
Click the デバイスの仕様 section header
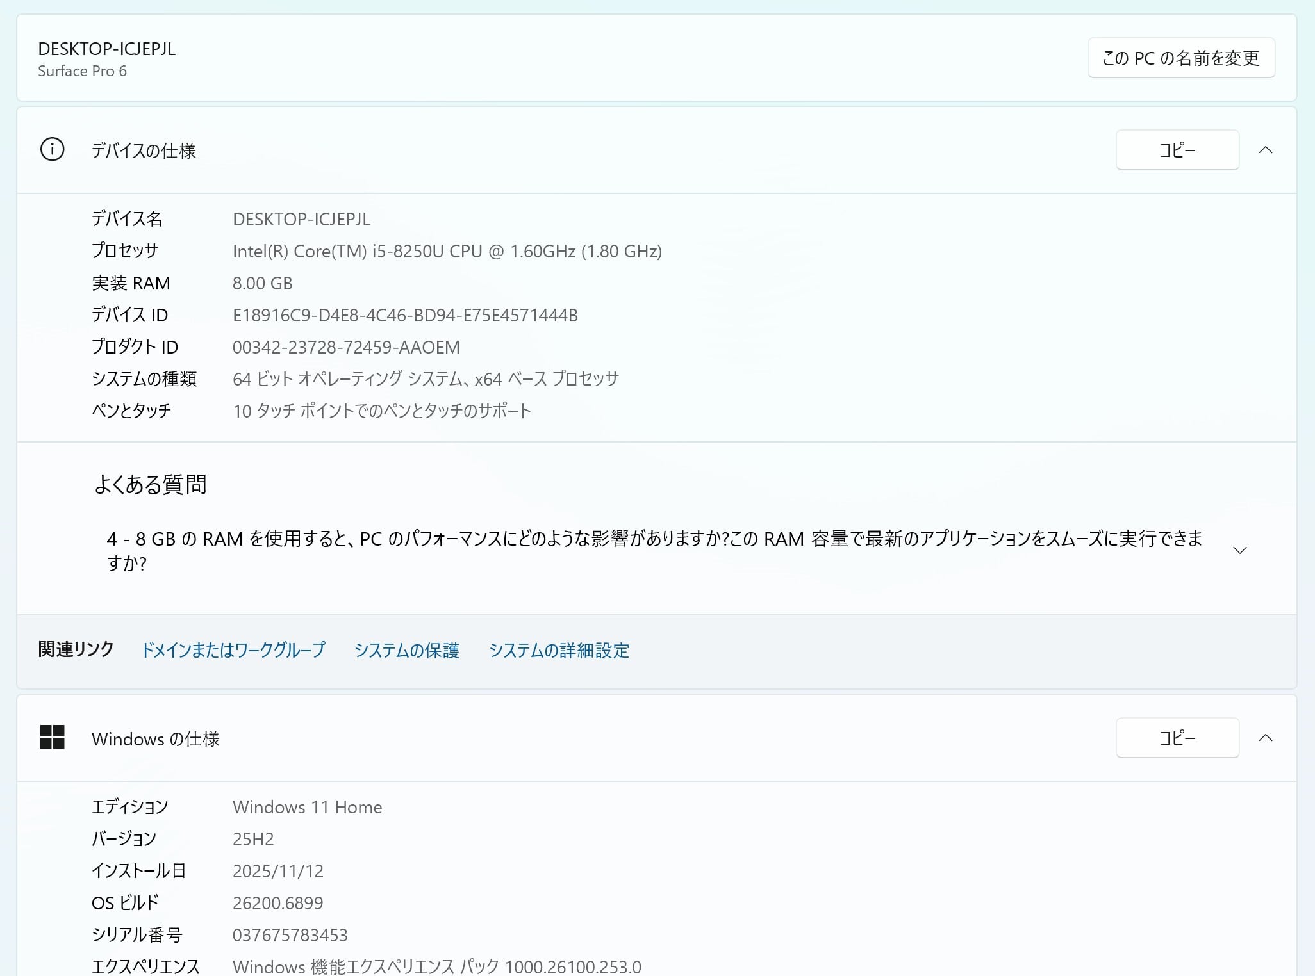pos(144,150)
